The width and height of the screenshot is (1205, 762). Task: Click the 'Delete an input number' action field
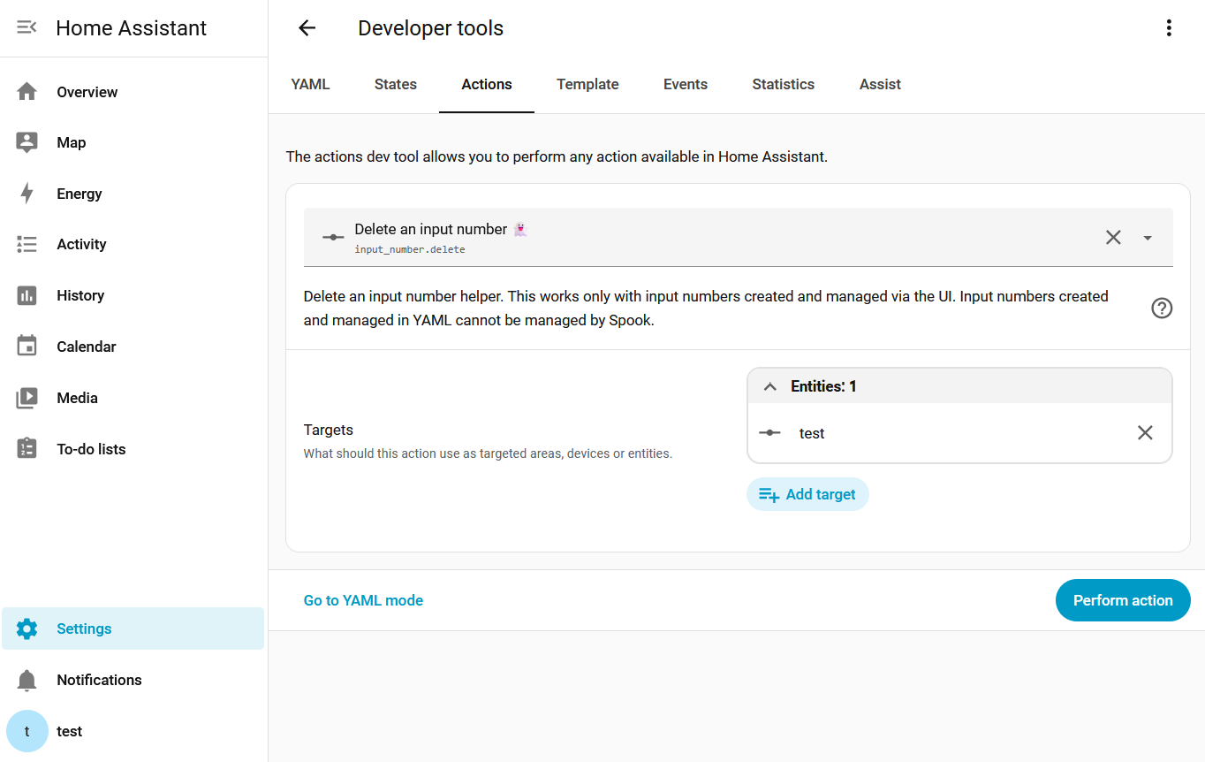click(x=738, y=237)
